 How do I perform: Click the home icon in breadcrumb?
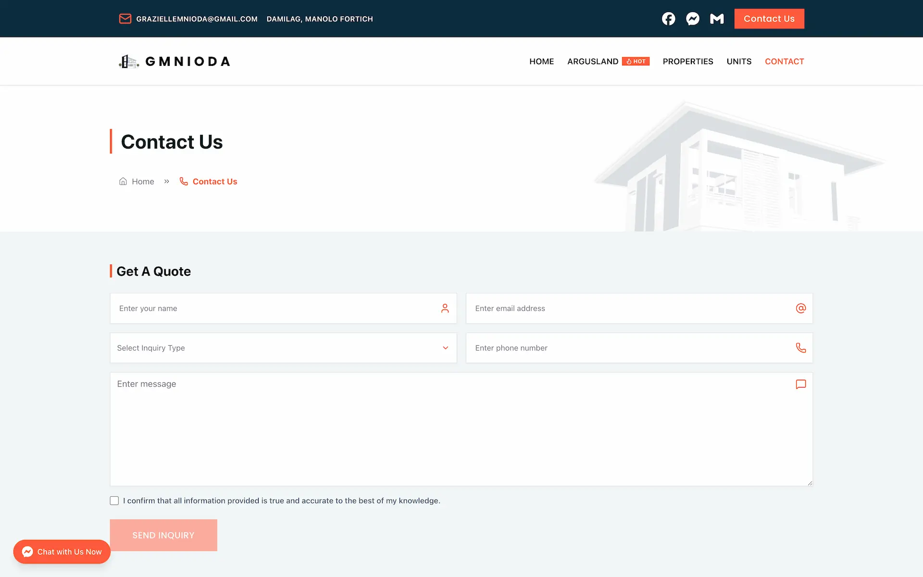pyautogui.click(x=123, y=181)
